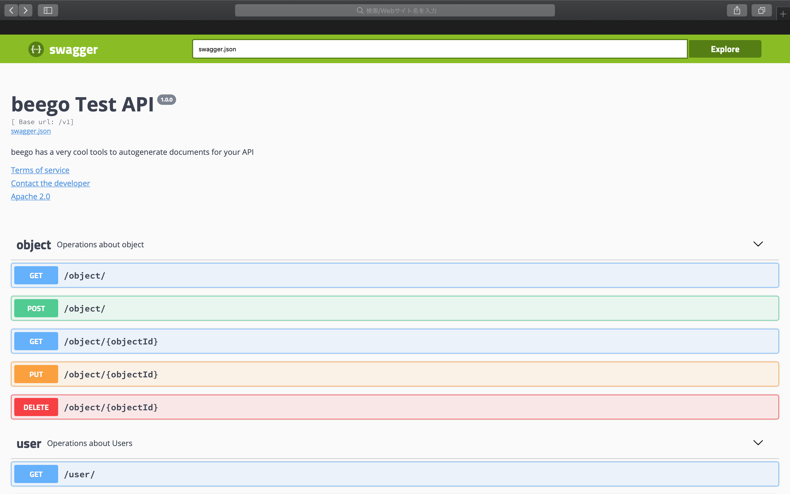Screen dimensions: 790x494
Task: Expand the PUT /object/{objectId} operation
Action: (395, 374)
